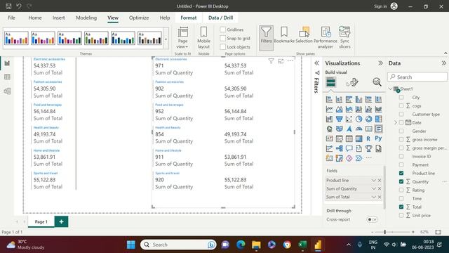Select the line chart visual
The image size is (449, 253).
pyautogui.click(x=329, y=110)
